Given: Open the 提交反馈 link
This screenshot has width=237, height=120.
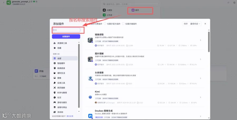Looking at the screenshot, I should point(70,116).
